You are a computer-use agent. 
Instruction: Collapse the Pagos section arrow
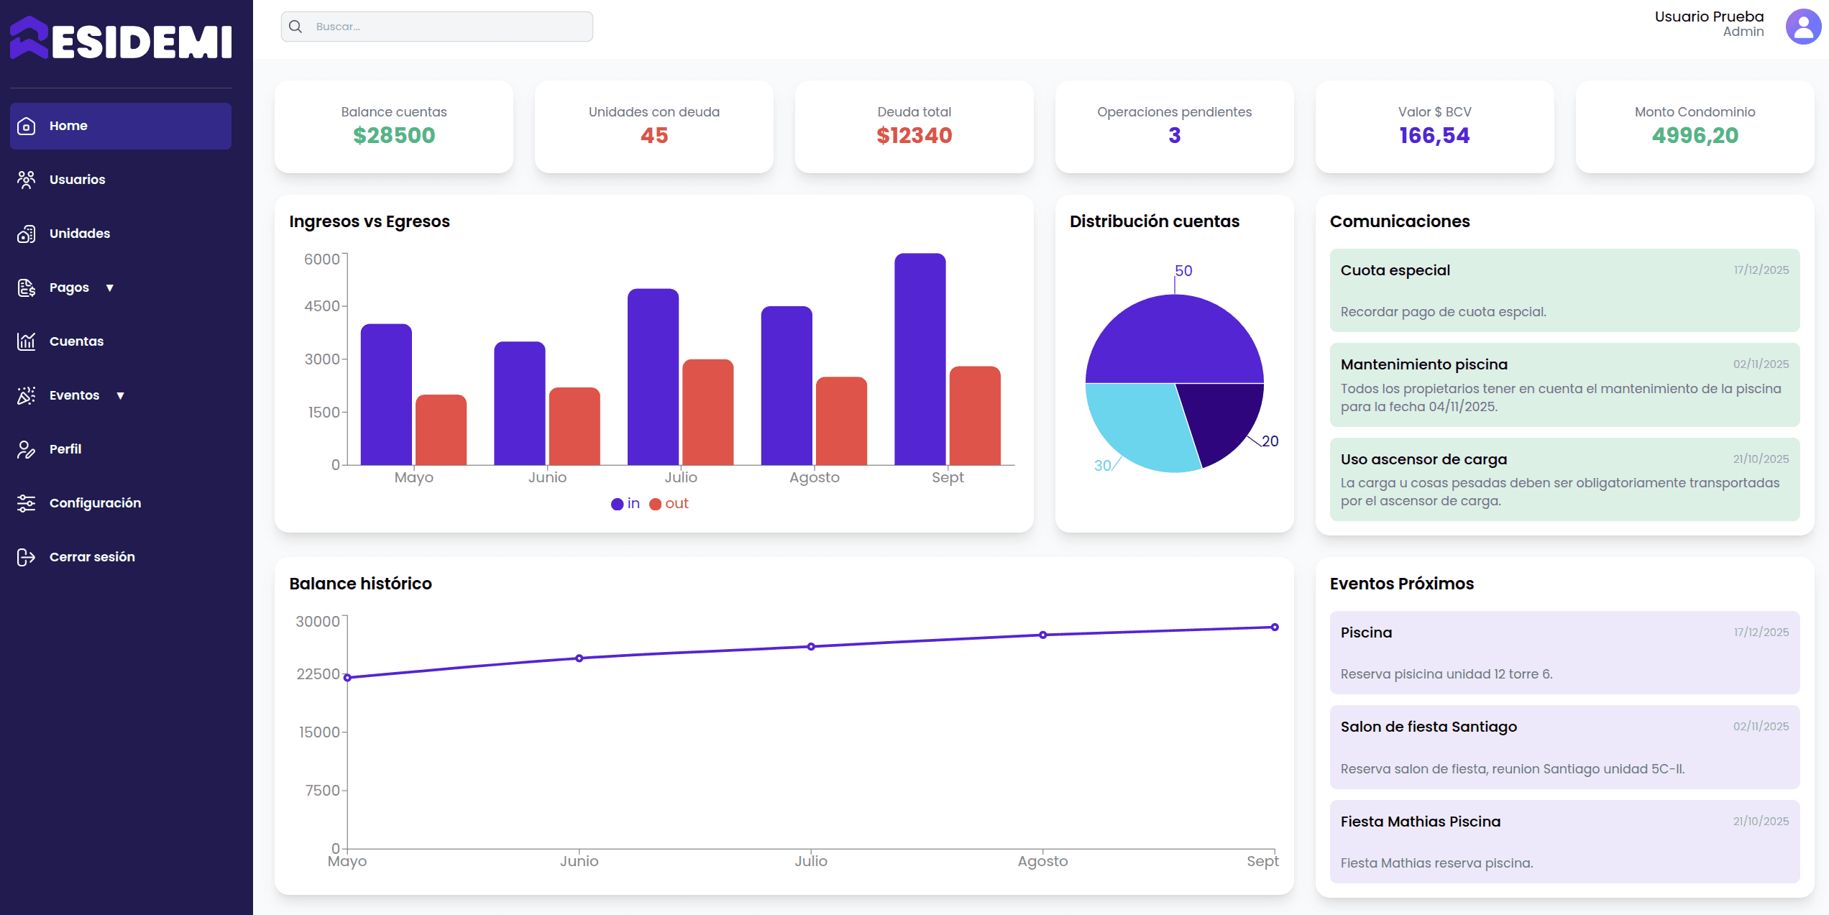coord(110,288)
